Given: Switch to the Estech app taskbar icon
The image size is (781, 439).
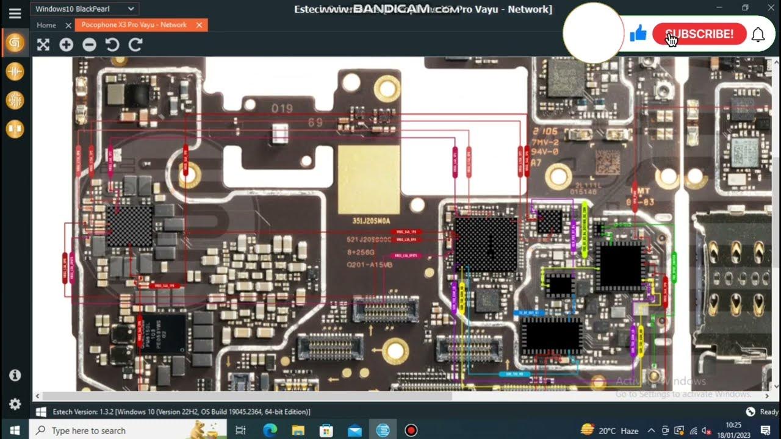Looking at the screenshot, I should [383, 430].
